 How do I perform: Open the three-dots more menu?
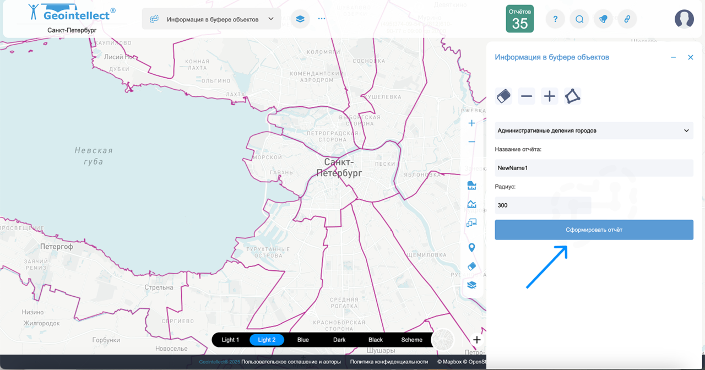322,19
